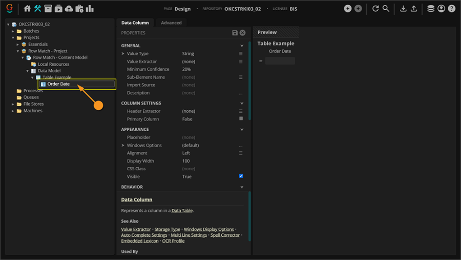Open the search magnifier icon

coord(386,9)
